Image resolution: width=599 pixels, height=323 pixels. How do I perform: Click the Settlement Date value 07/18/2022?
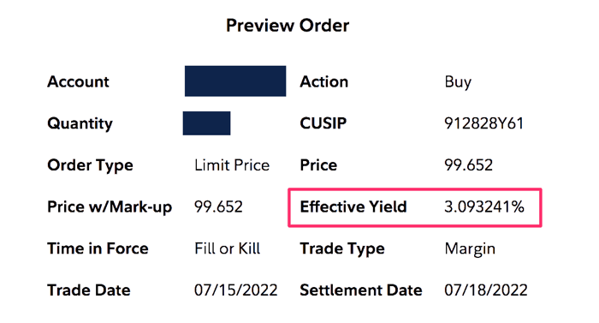point(486,290)
